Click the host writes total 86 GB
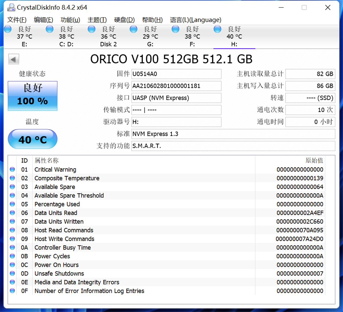This screenshot has height=312, width=343. [x=310, y=86]
